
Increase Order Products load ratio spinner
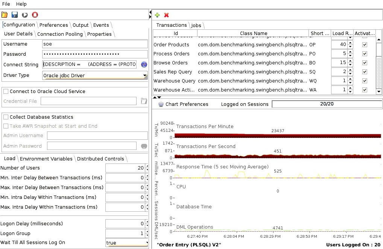pyautogui.click(x=350, y=43)
